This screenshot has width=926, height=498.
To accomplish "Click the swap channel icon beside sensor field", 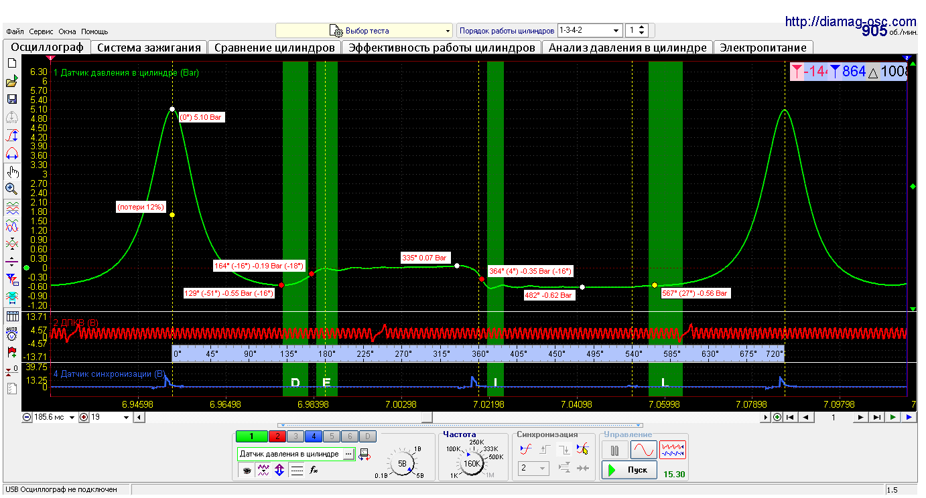I will click(x=365, y=454).
